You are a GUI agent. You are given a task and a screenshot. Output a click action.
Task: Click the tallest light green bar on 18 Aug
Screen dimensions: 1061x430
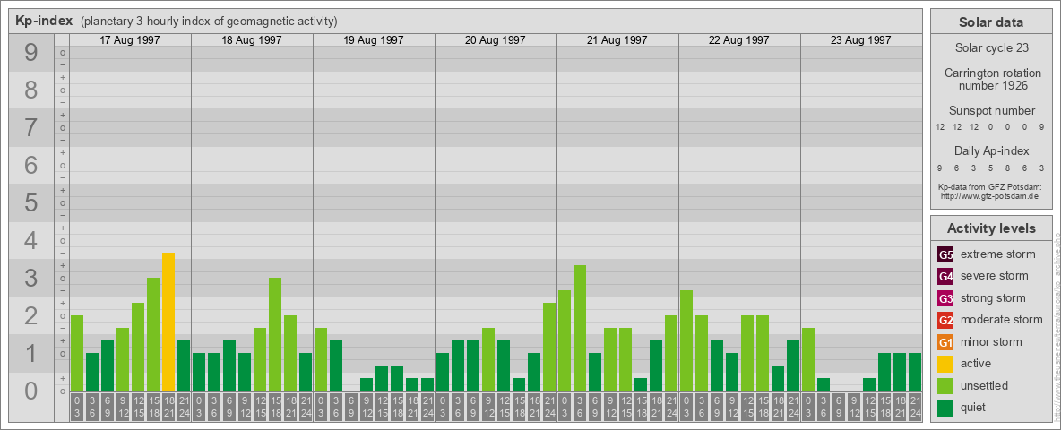tap(275, 335)
